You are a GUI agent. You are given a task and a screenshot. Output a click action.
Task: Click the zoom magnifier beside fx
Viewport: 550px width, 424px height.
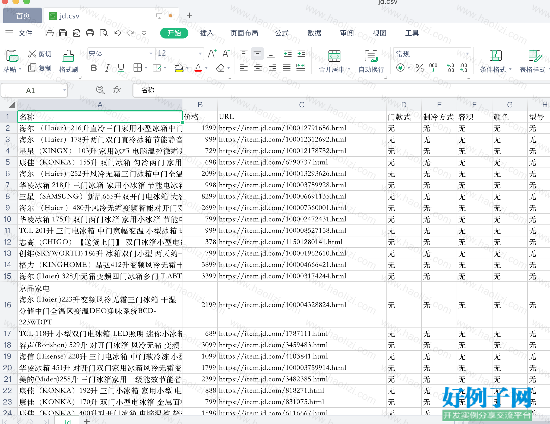[100, 90]
